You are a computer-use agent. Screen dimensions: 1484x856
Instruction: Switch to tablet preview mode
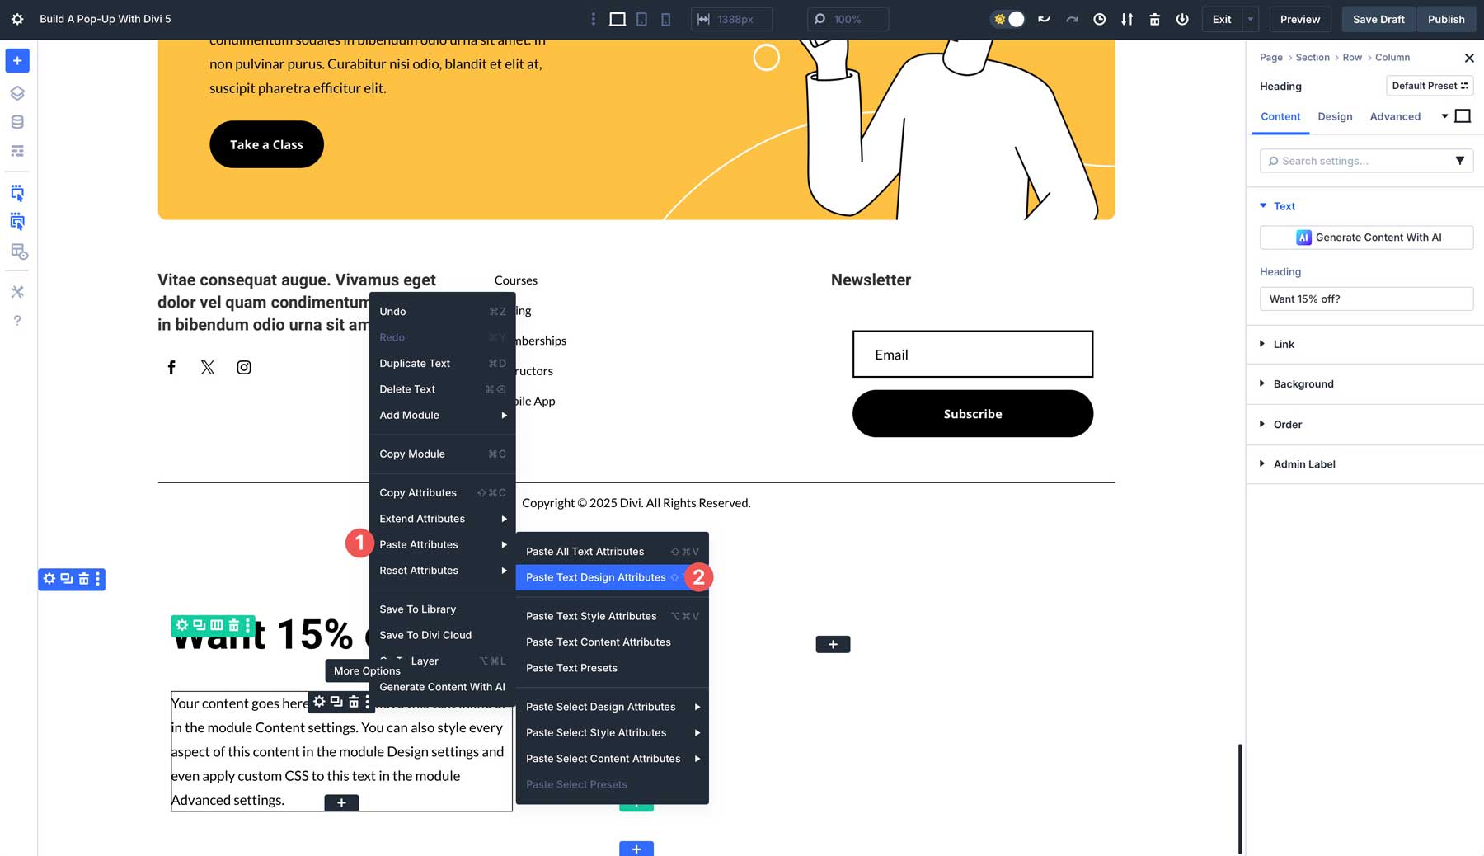pos(641,18)
